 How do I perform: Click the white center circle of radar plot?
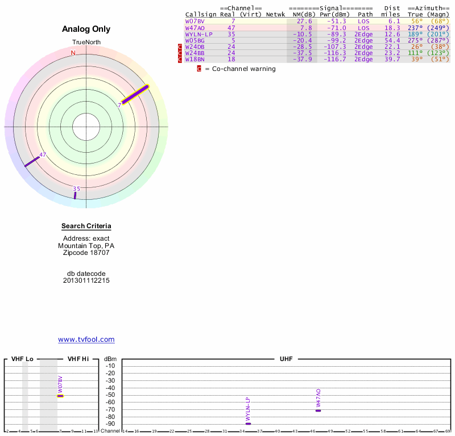(86, 126)
